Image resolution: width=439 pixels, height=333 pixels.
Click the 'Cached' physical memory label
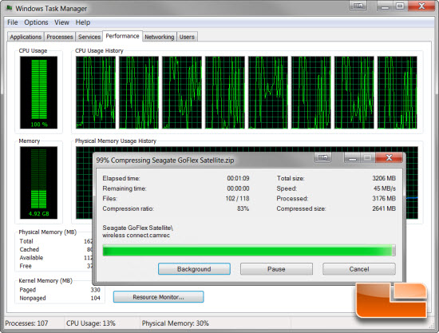click(29, 249)
